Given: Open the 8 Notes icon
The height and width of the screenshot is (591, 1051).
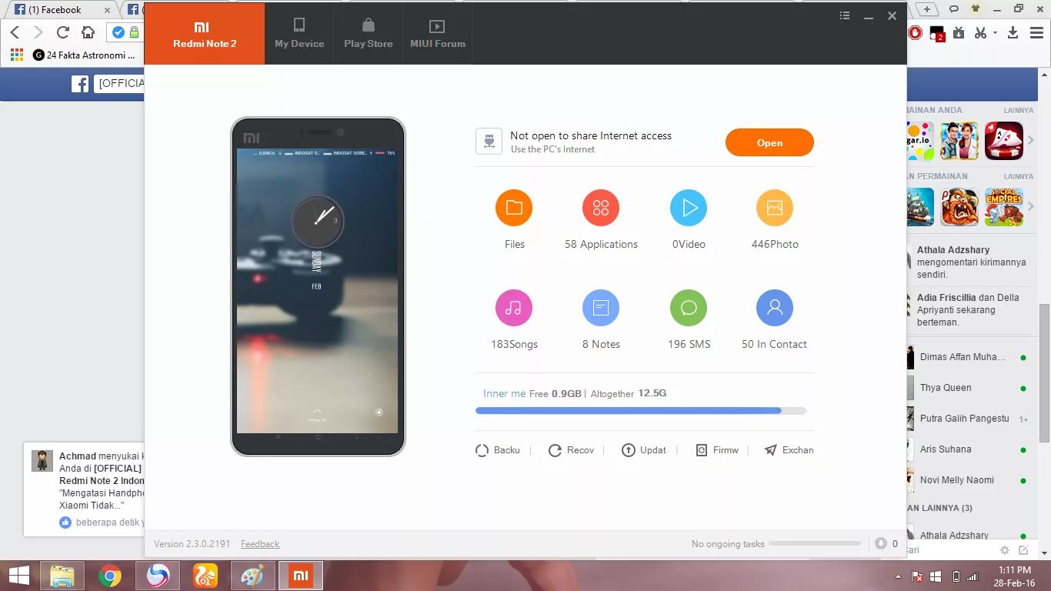Looking at the screenshot, I should (601, 308).
